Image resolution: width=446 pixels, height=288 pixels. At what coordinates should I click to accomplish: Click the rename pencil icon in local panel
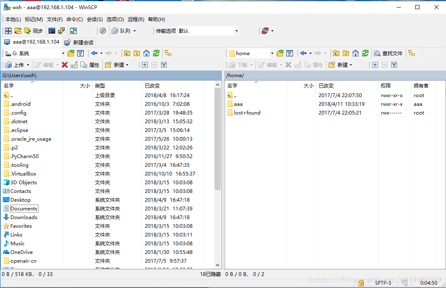[74, 65]
